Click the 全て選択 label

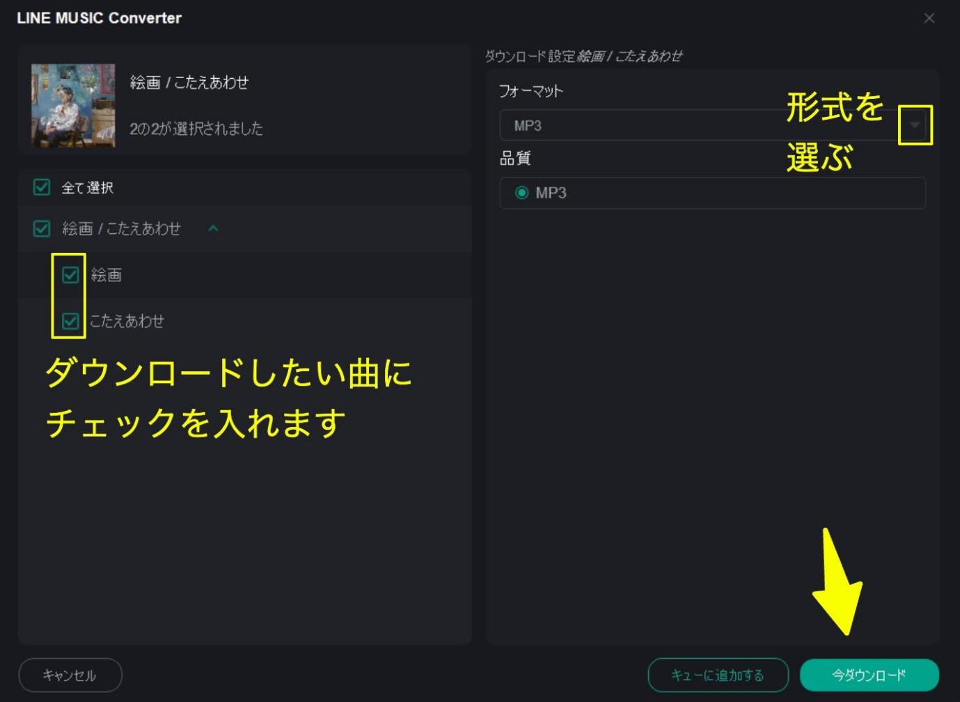[88, 187]
